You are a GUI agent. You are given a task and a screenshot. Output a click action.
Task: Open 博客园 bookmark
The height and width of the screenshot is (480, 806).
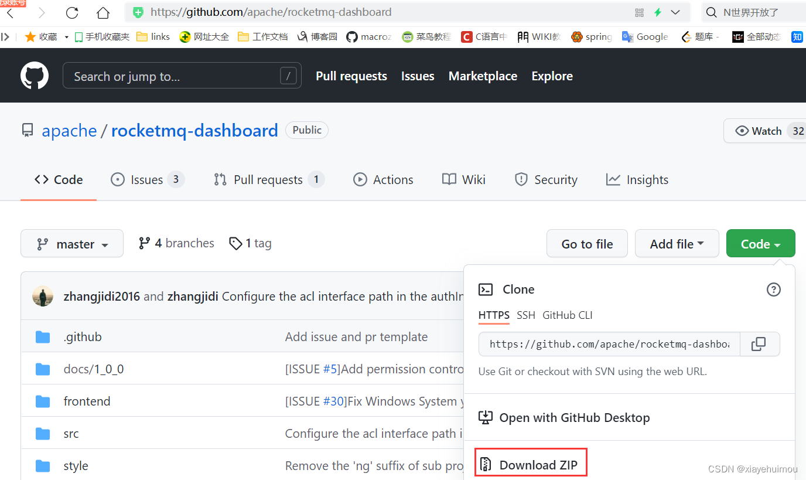tap(317, 37)
